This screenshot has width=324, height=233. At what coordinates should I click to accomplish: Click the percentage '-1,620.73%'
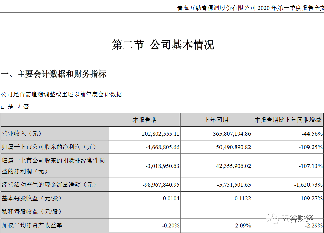pos(308,185)
